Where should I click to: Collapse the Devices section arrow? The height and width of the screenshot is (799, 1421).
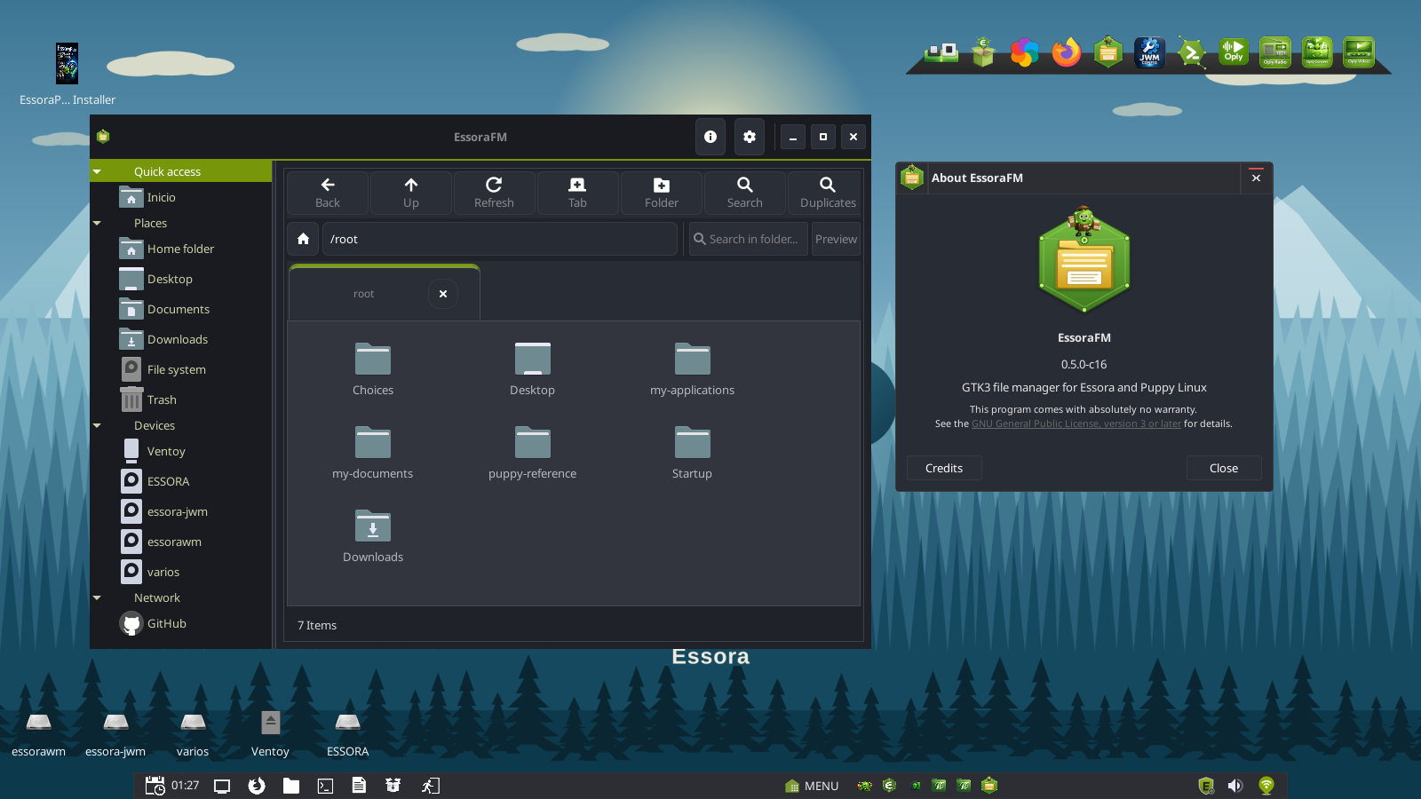[97, 425]
